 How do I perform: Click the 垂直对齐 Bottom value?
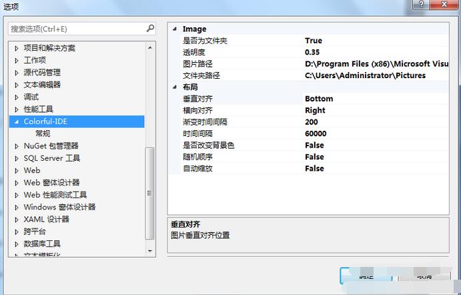click(376, 99)
